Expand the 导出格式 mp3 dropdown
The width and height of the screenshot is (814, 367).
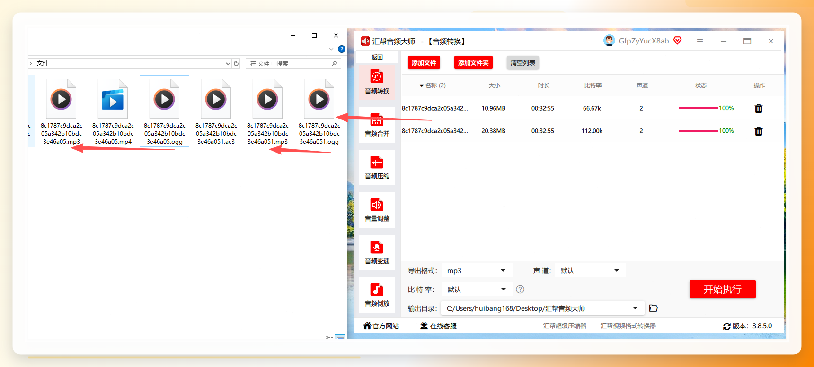click(476, 271)
